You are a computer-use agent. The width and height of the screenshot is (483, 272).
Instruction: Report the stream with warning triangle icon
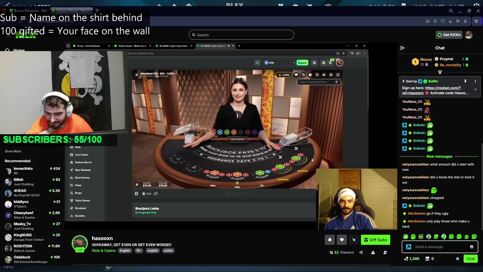coord(373,252)
